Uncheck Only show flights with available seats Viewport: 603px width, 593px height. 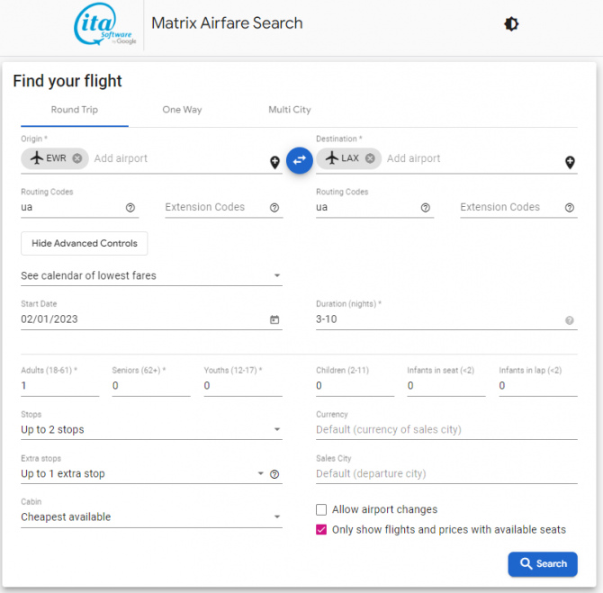[321, 530]
